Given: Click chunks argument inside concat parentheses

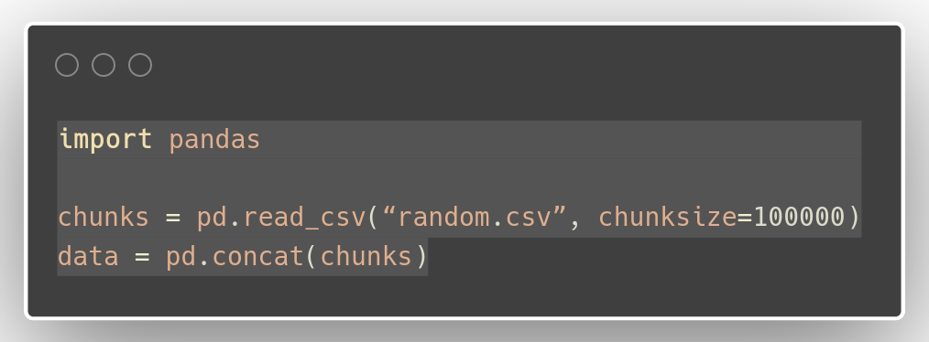Looking at the screenshot, I should 366,257.
